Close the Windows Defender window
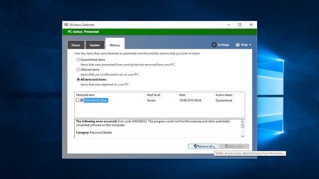Viewport: 319px width, 179px height. tap(251, 25)
